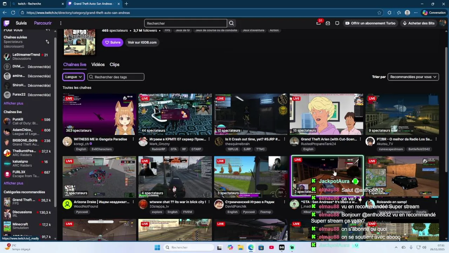Open TheBurntPea... ARC Raiders channel
The width and height of the screenshot is (449, 253).
pos(28,153)
